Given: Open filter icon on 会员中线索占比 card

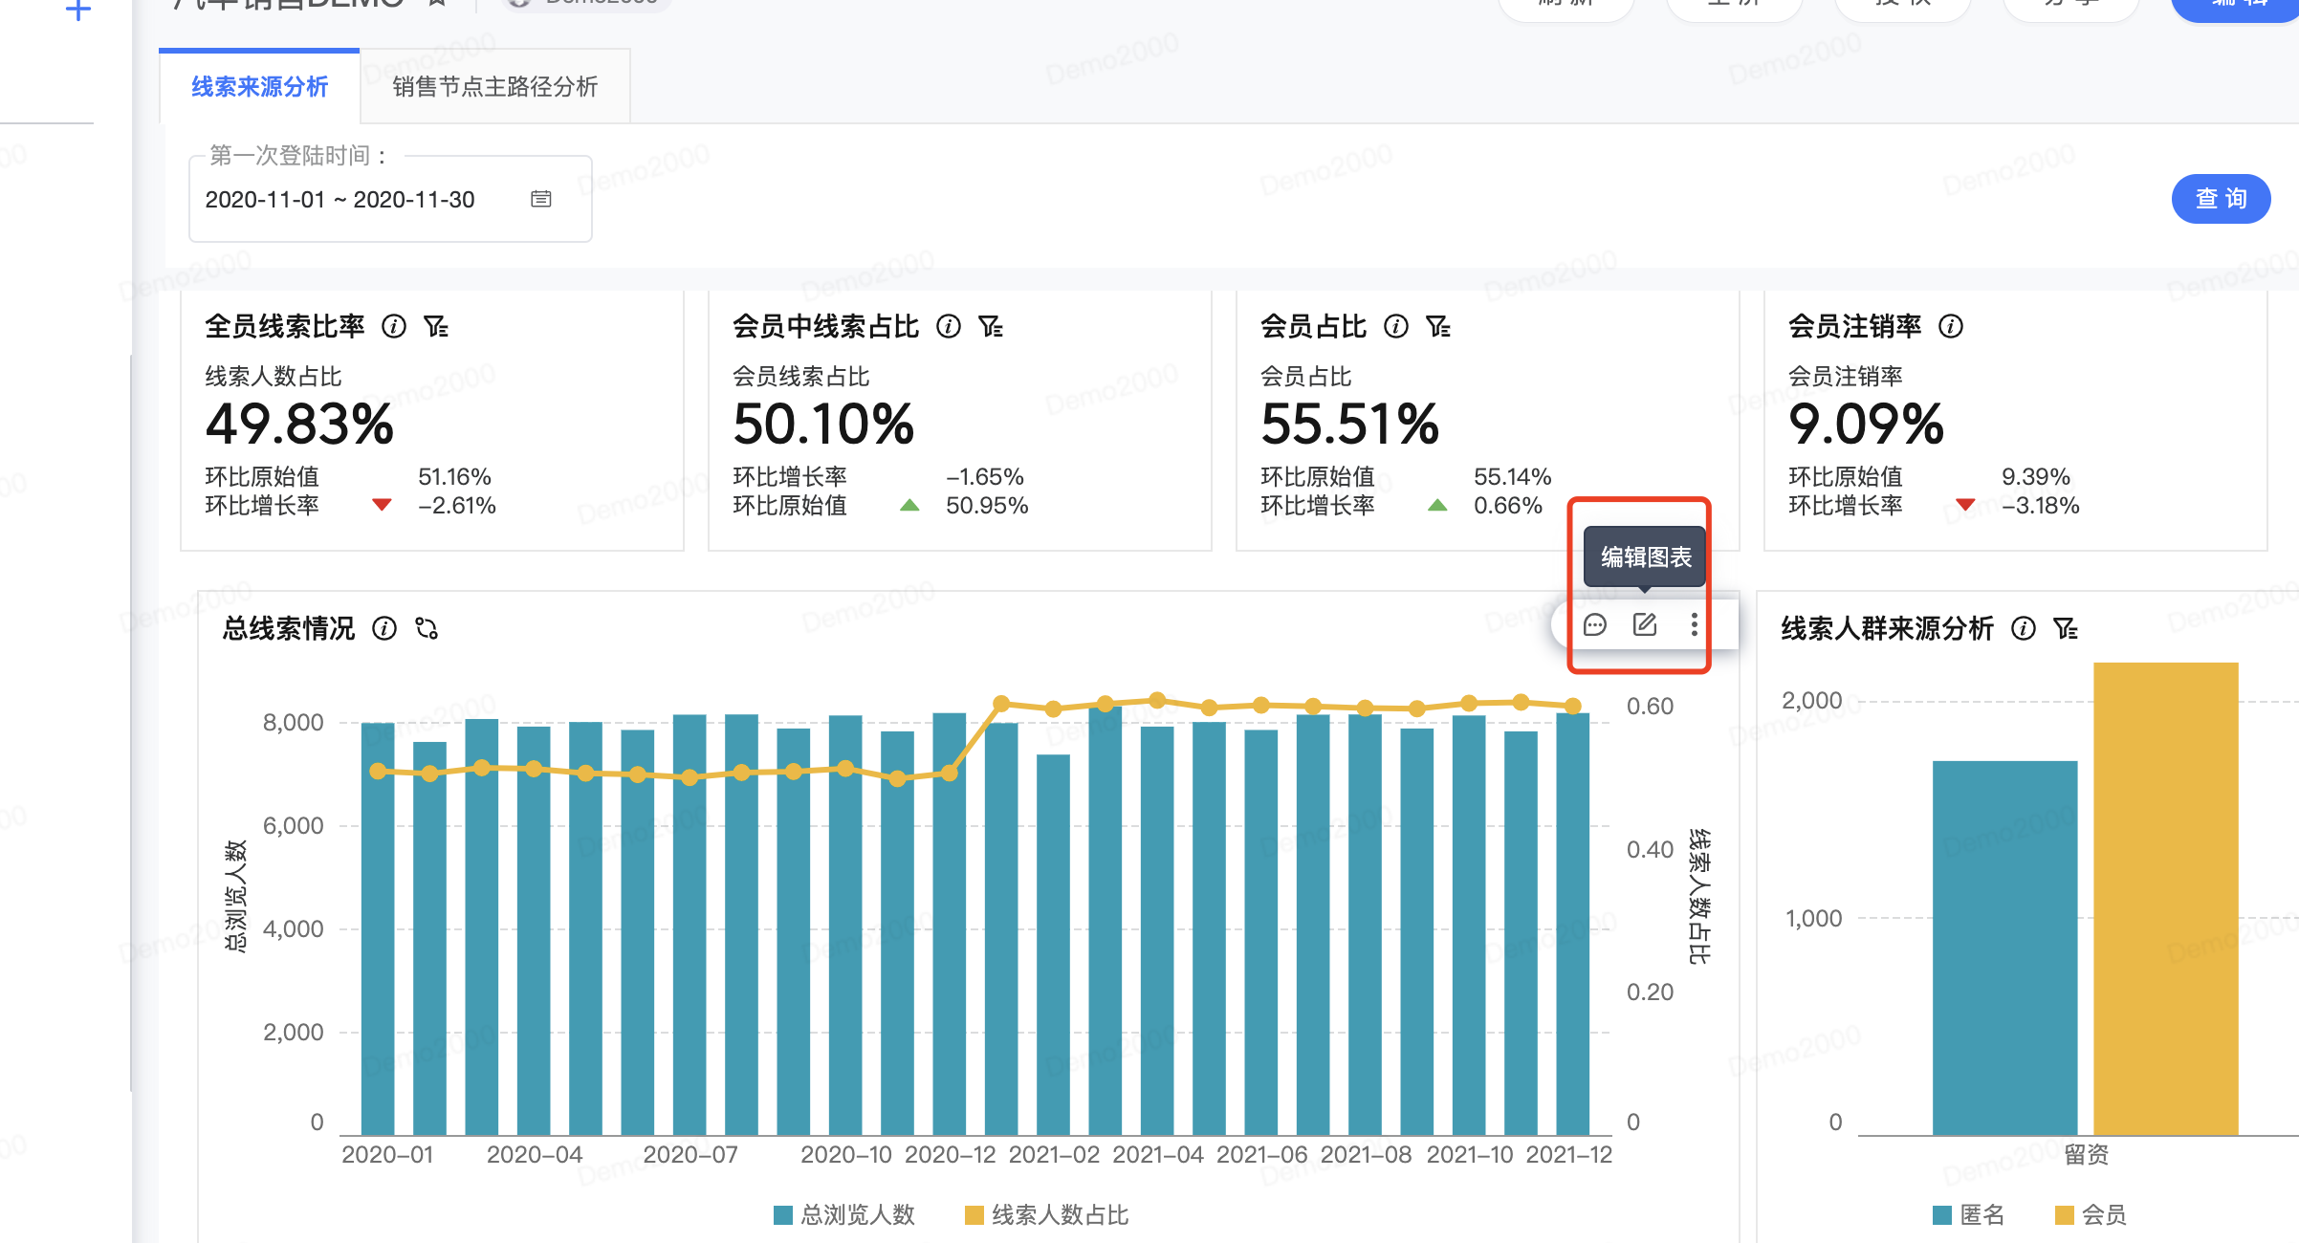Looking at the screenshot, I should (991, 327).
